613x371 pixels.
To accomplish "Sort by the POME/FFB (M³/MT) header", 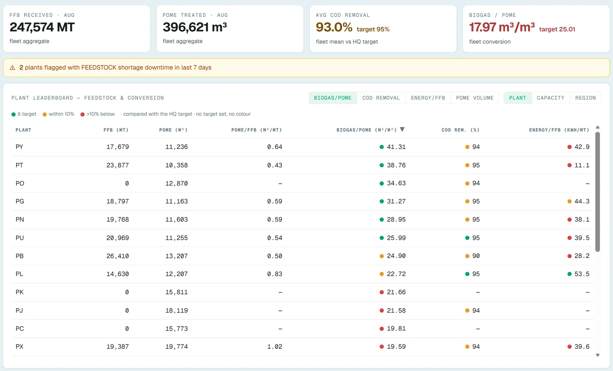I will [257, 130].
